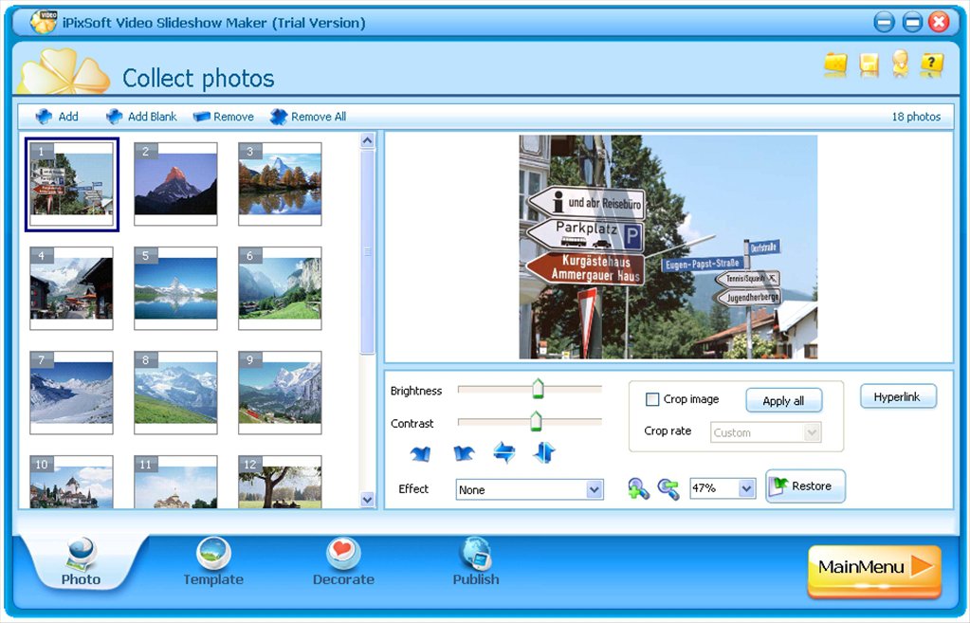Select photo thumbnail 7 snowy slope
Screen dimensions: 970x623
(x=72, y=393)
